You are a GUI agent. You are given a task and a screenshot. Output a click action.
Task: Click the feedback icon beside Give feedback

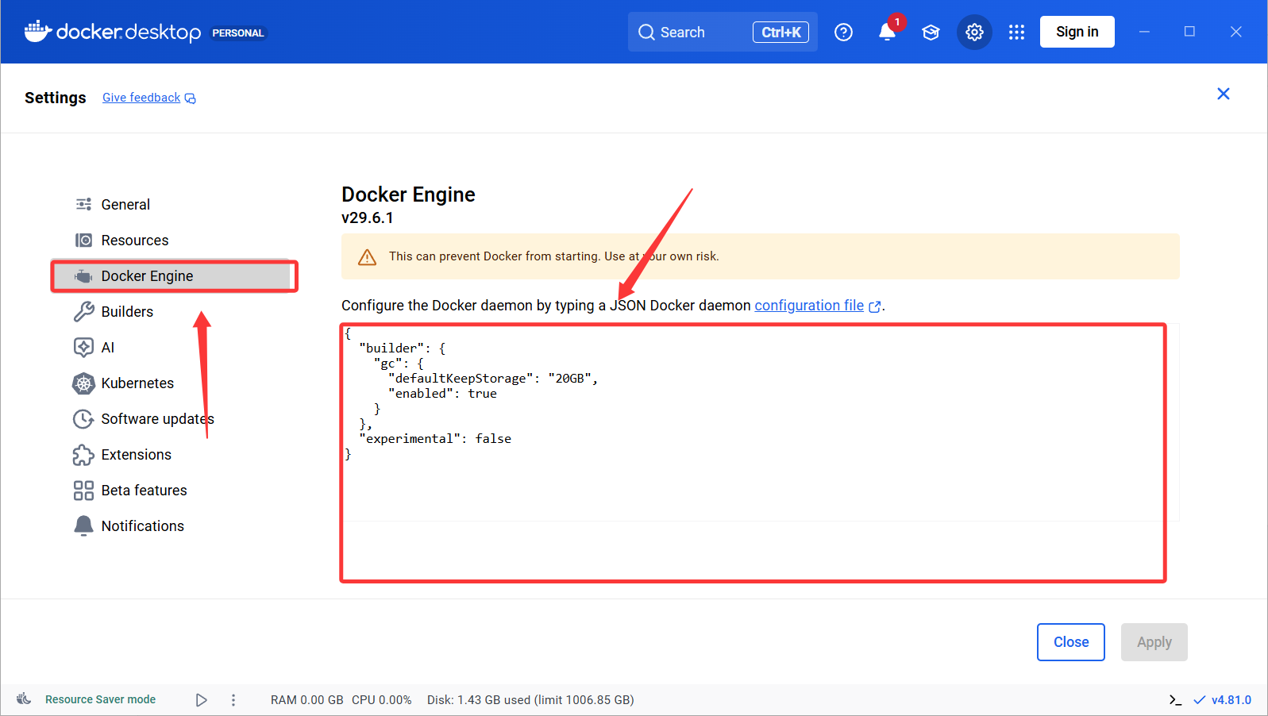coord(191,98)
